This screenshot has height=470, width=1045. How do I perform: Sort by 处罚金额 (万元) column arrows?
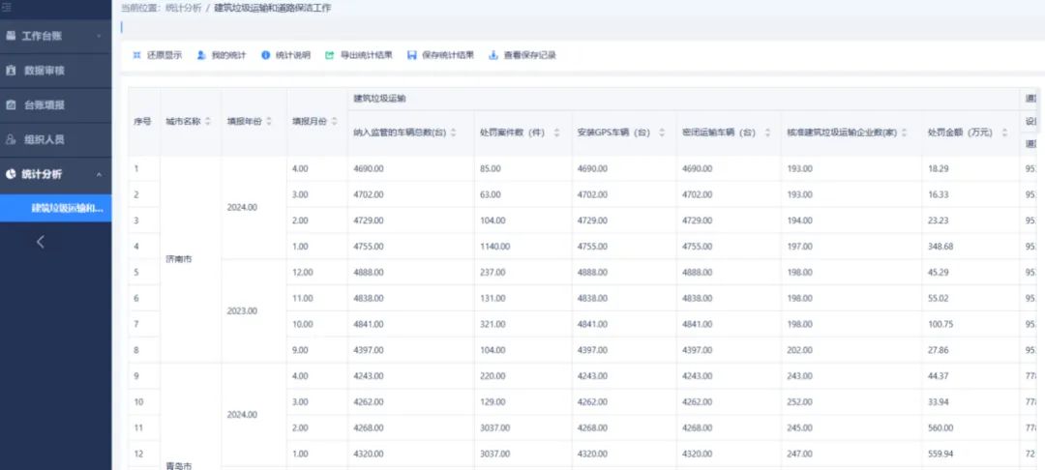[1002, 132]
